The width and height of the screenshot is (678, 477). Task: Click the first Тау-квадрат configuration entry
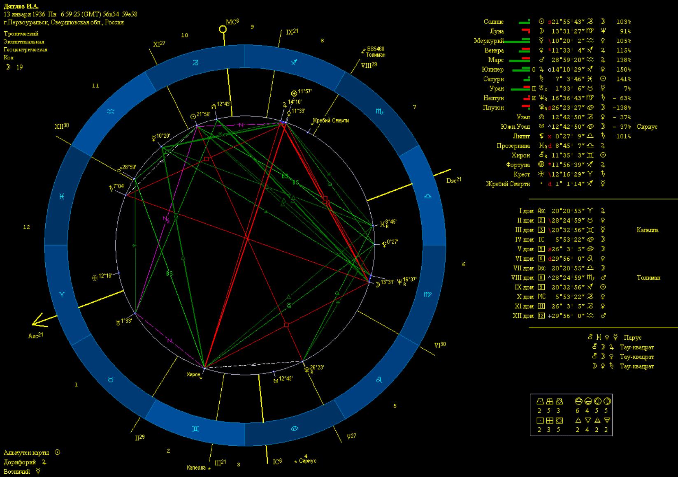[636, 347]
